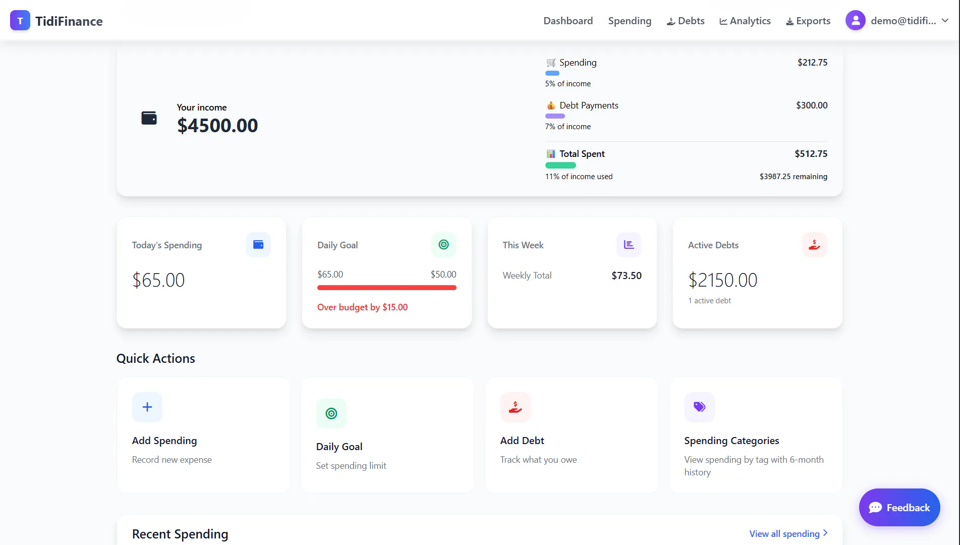Click the TidiFinance purple logo icon
Image resolution: width=960 pixels, height=545 pixels.
coord(20,21)
